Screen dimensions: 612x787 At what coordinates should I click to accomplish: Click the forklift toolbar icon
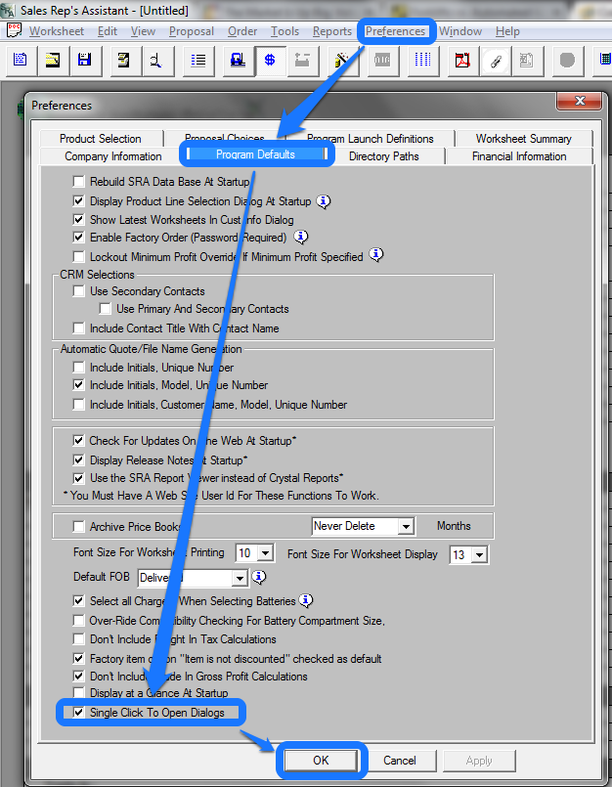click(x=238, y=61)
